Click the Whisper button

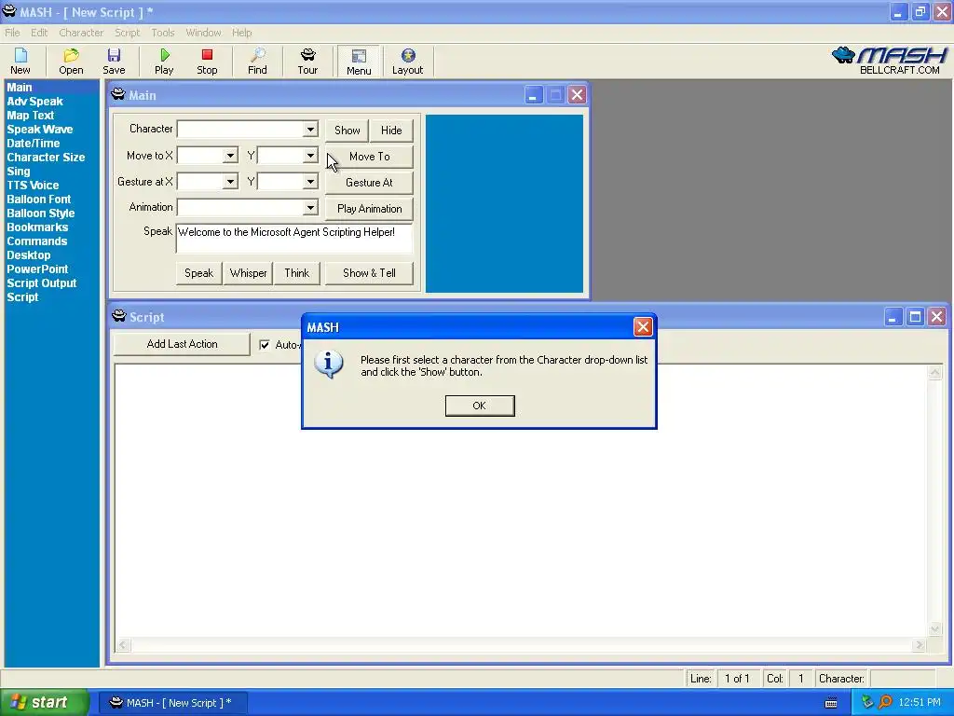pyautogui.click(x=248, y=273)
